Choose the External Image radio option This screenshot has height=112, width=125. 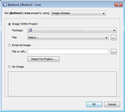(9, 45)
